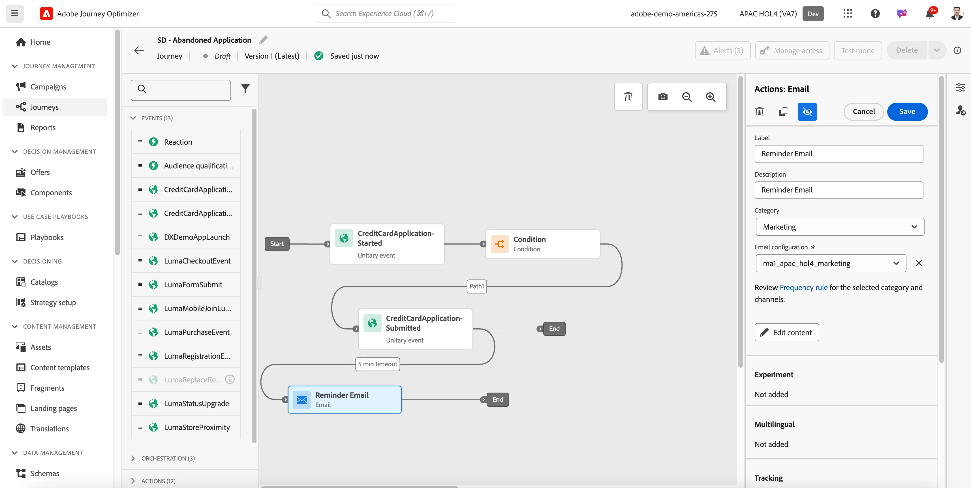Viewport: 971px width, 488px height.
Task: Click the Alerts (3) button
Action: [722, 50]
